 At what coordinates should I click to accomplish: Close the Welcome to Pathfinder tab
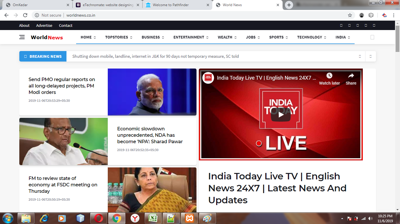tap(208, 5)
